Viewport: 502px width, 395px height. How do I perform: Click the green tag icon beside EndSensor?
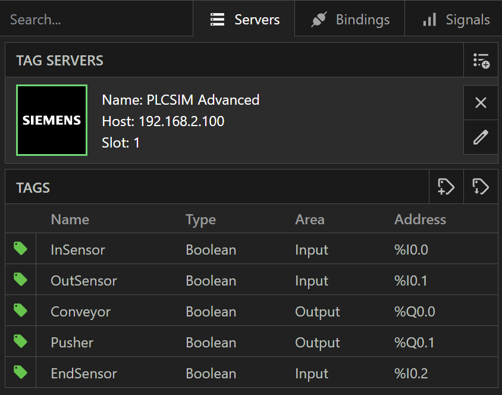(21, 372)
